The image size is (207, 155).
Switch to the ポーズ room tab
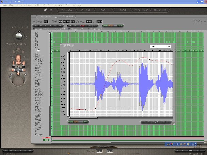[x=45, y=11]
